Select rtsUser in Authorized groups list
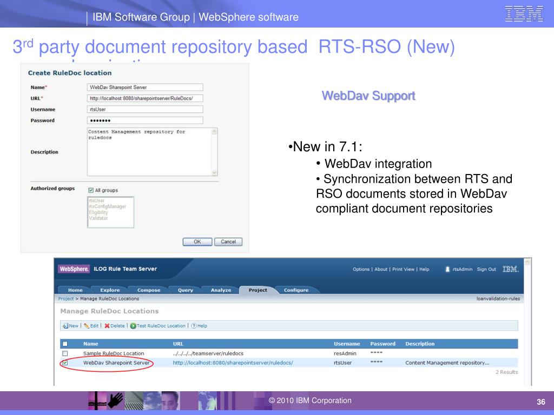The width and height of the screenshot is (554, 415). [97, 200]
